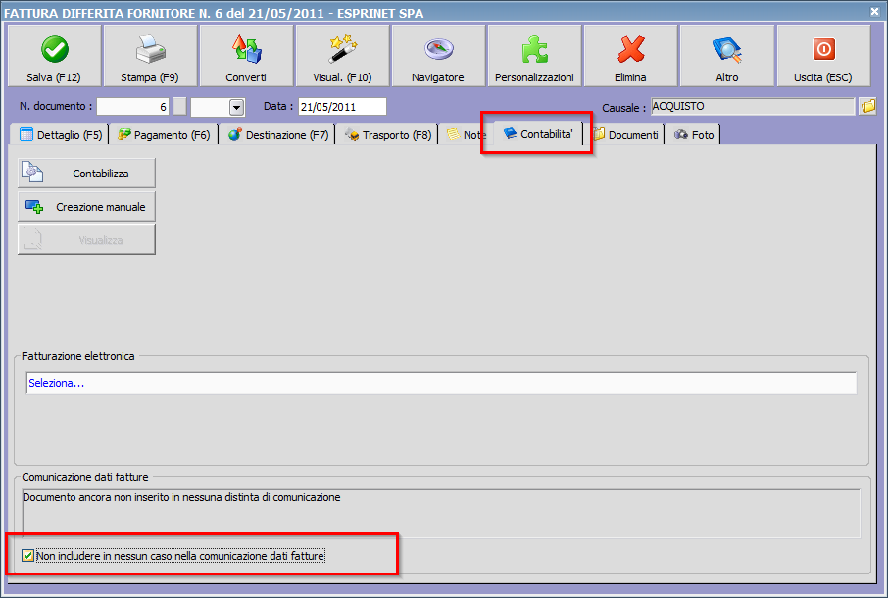Image resolution: width=888 pixels, height=598 pixels.
Task: Open the Pagamento (F6) tab
Action: pos(163,134)
